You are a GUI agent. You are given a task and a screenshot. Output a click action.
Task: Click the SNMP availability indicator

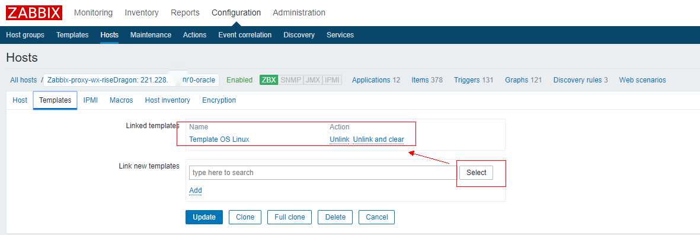(x=290, y=80)
